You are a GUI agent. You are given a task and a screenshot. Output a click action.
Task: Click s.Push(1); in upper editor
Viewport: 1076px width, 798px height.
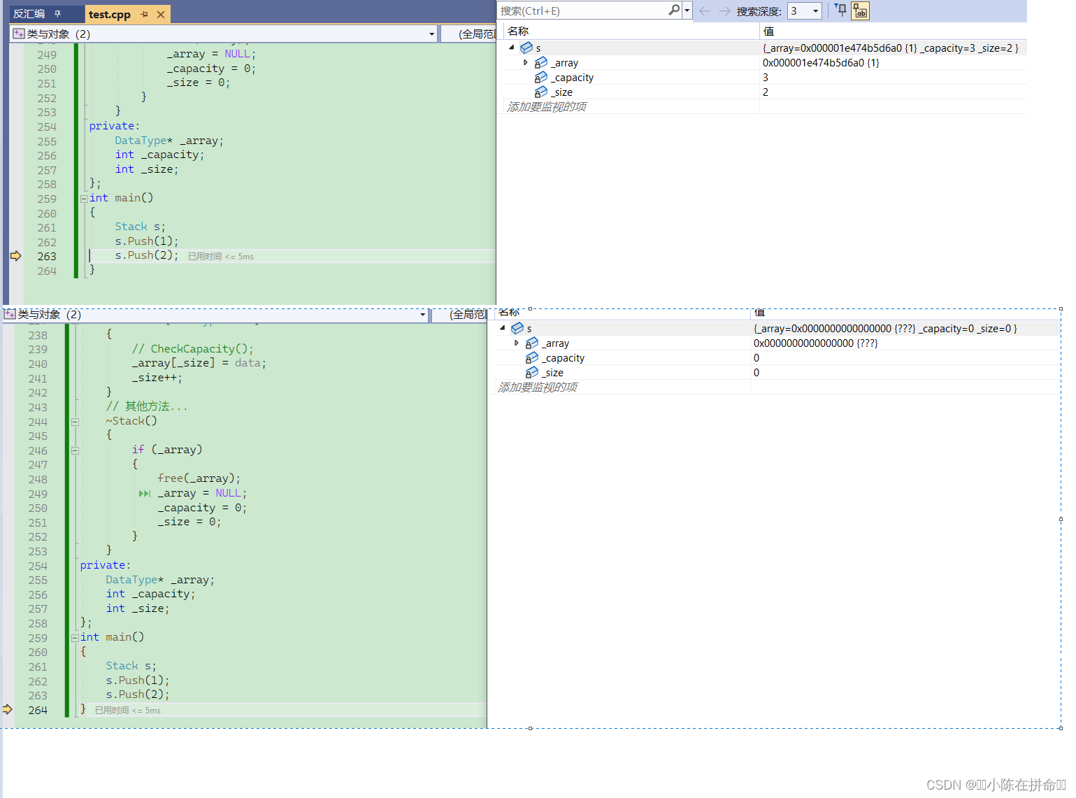tap(147, 241)
